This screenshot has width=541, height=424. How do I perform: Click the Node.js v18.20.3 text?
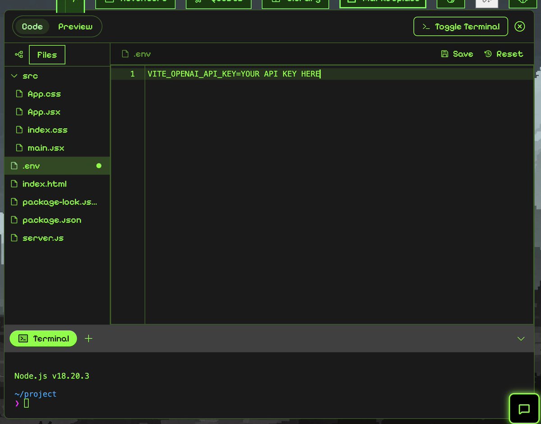52,376
